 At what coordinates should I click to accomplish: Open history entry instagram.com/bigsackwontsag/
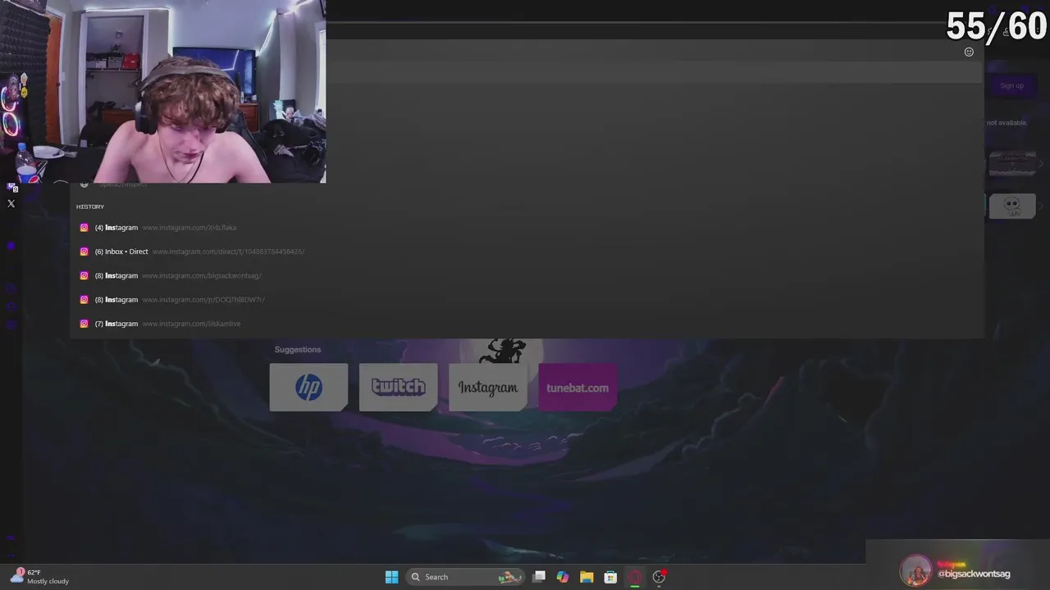(527, 275)
